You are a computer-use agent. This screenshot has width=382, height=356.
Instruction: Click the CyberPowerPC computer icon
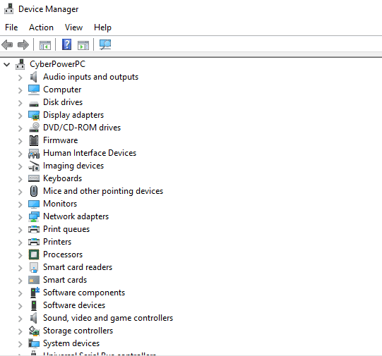point(20,64)
